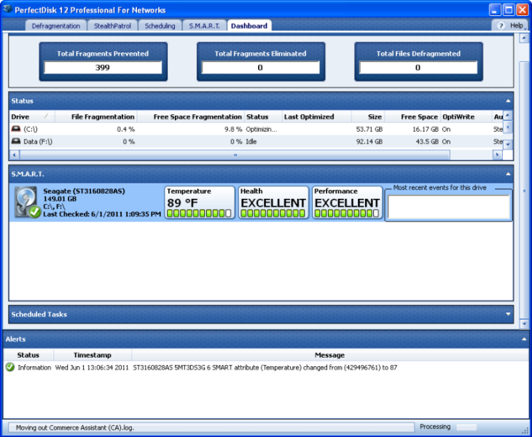This screenshot has width=532, height=437.
Task: Sort drives by the Size column
Action: [368, 117]
